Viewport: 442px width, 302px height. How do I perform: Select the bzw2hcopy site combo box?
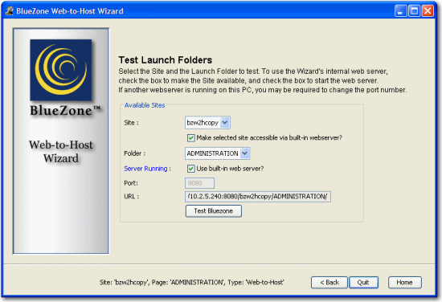click(x=207, y=123)
